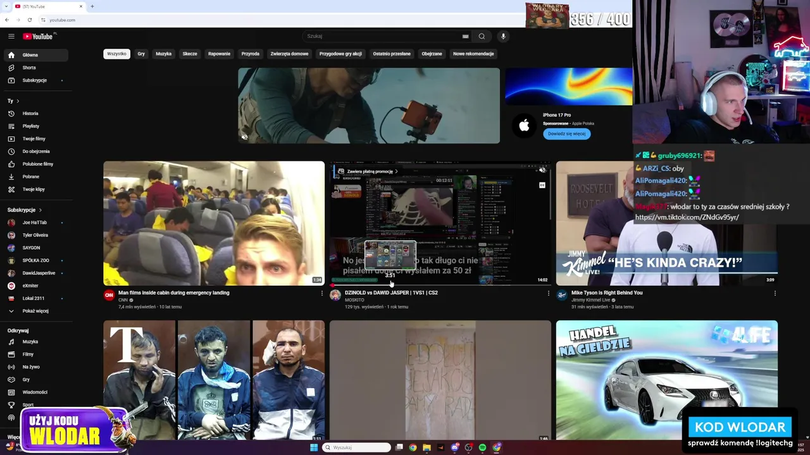This screenshot has height=455, width=810.
Task: Open Discord from the taskbar
Action: [x=454, y=447]
